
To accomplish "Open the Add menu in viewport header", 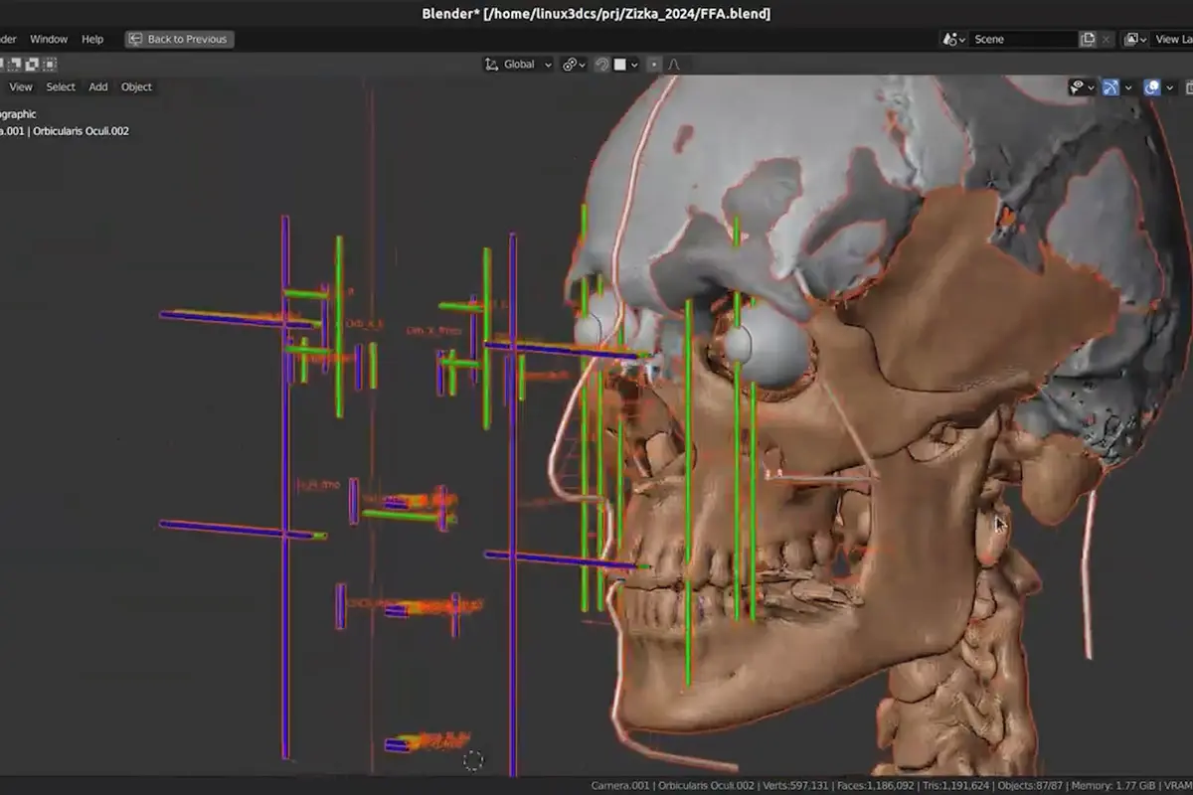I will tap(98, 86).
